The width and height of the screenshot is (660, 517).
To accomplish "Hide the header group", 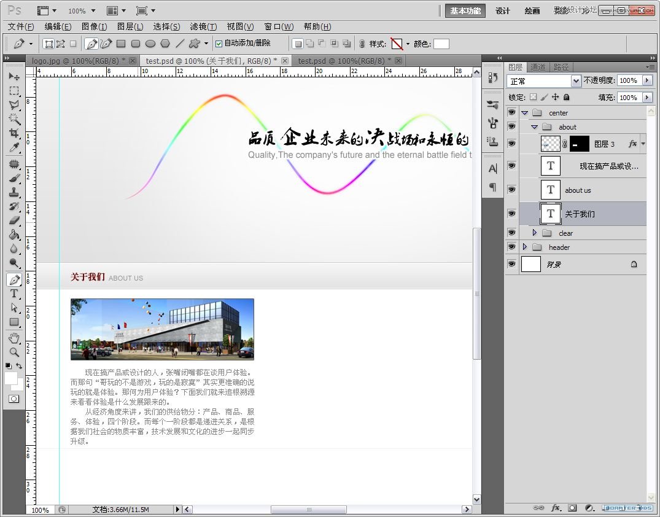I will coord(511,247).
